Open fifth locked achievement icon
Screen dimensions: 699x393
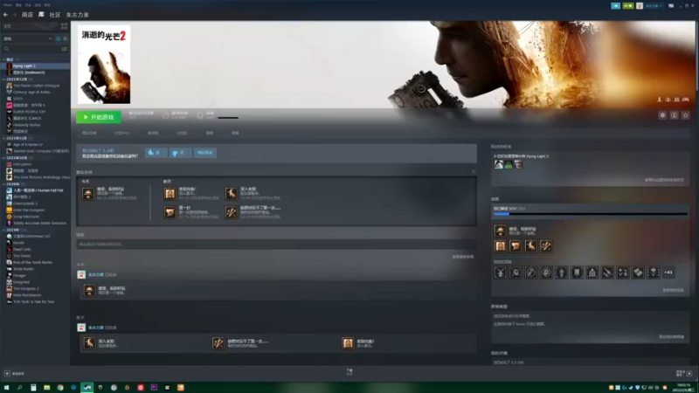(562, 272)
